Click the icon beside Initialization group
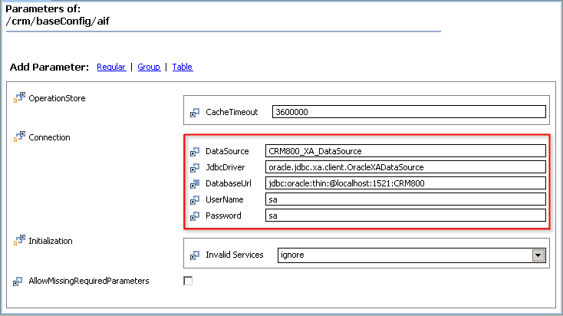Image resolution: width=563 pixels, height=316 pixels. (x=19, y=241)
